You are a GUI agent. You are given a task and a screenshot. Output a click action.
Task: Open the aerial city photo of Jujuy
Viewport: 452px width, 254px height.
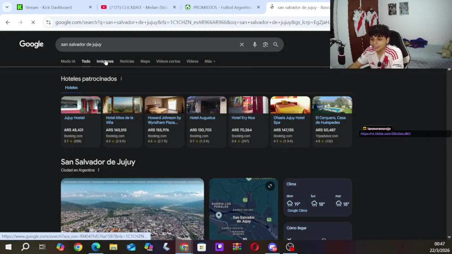point(132,209)
